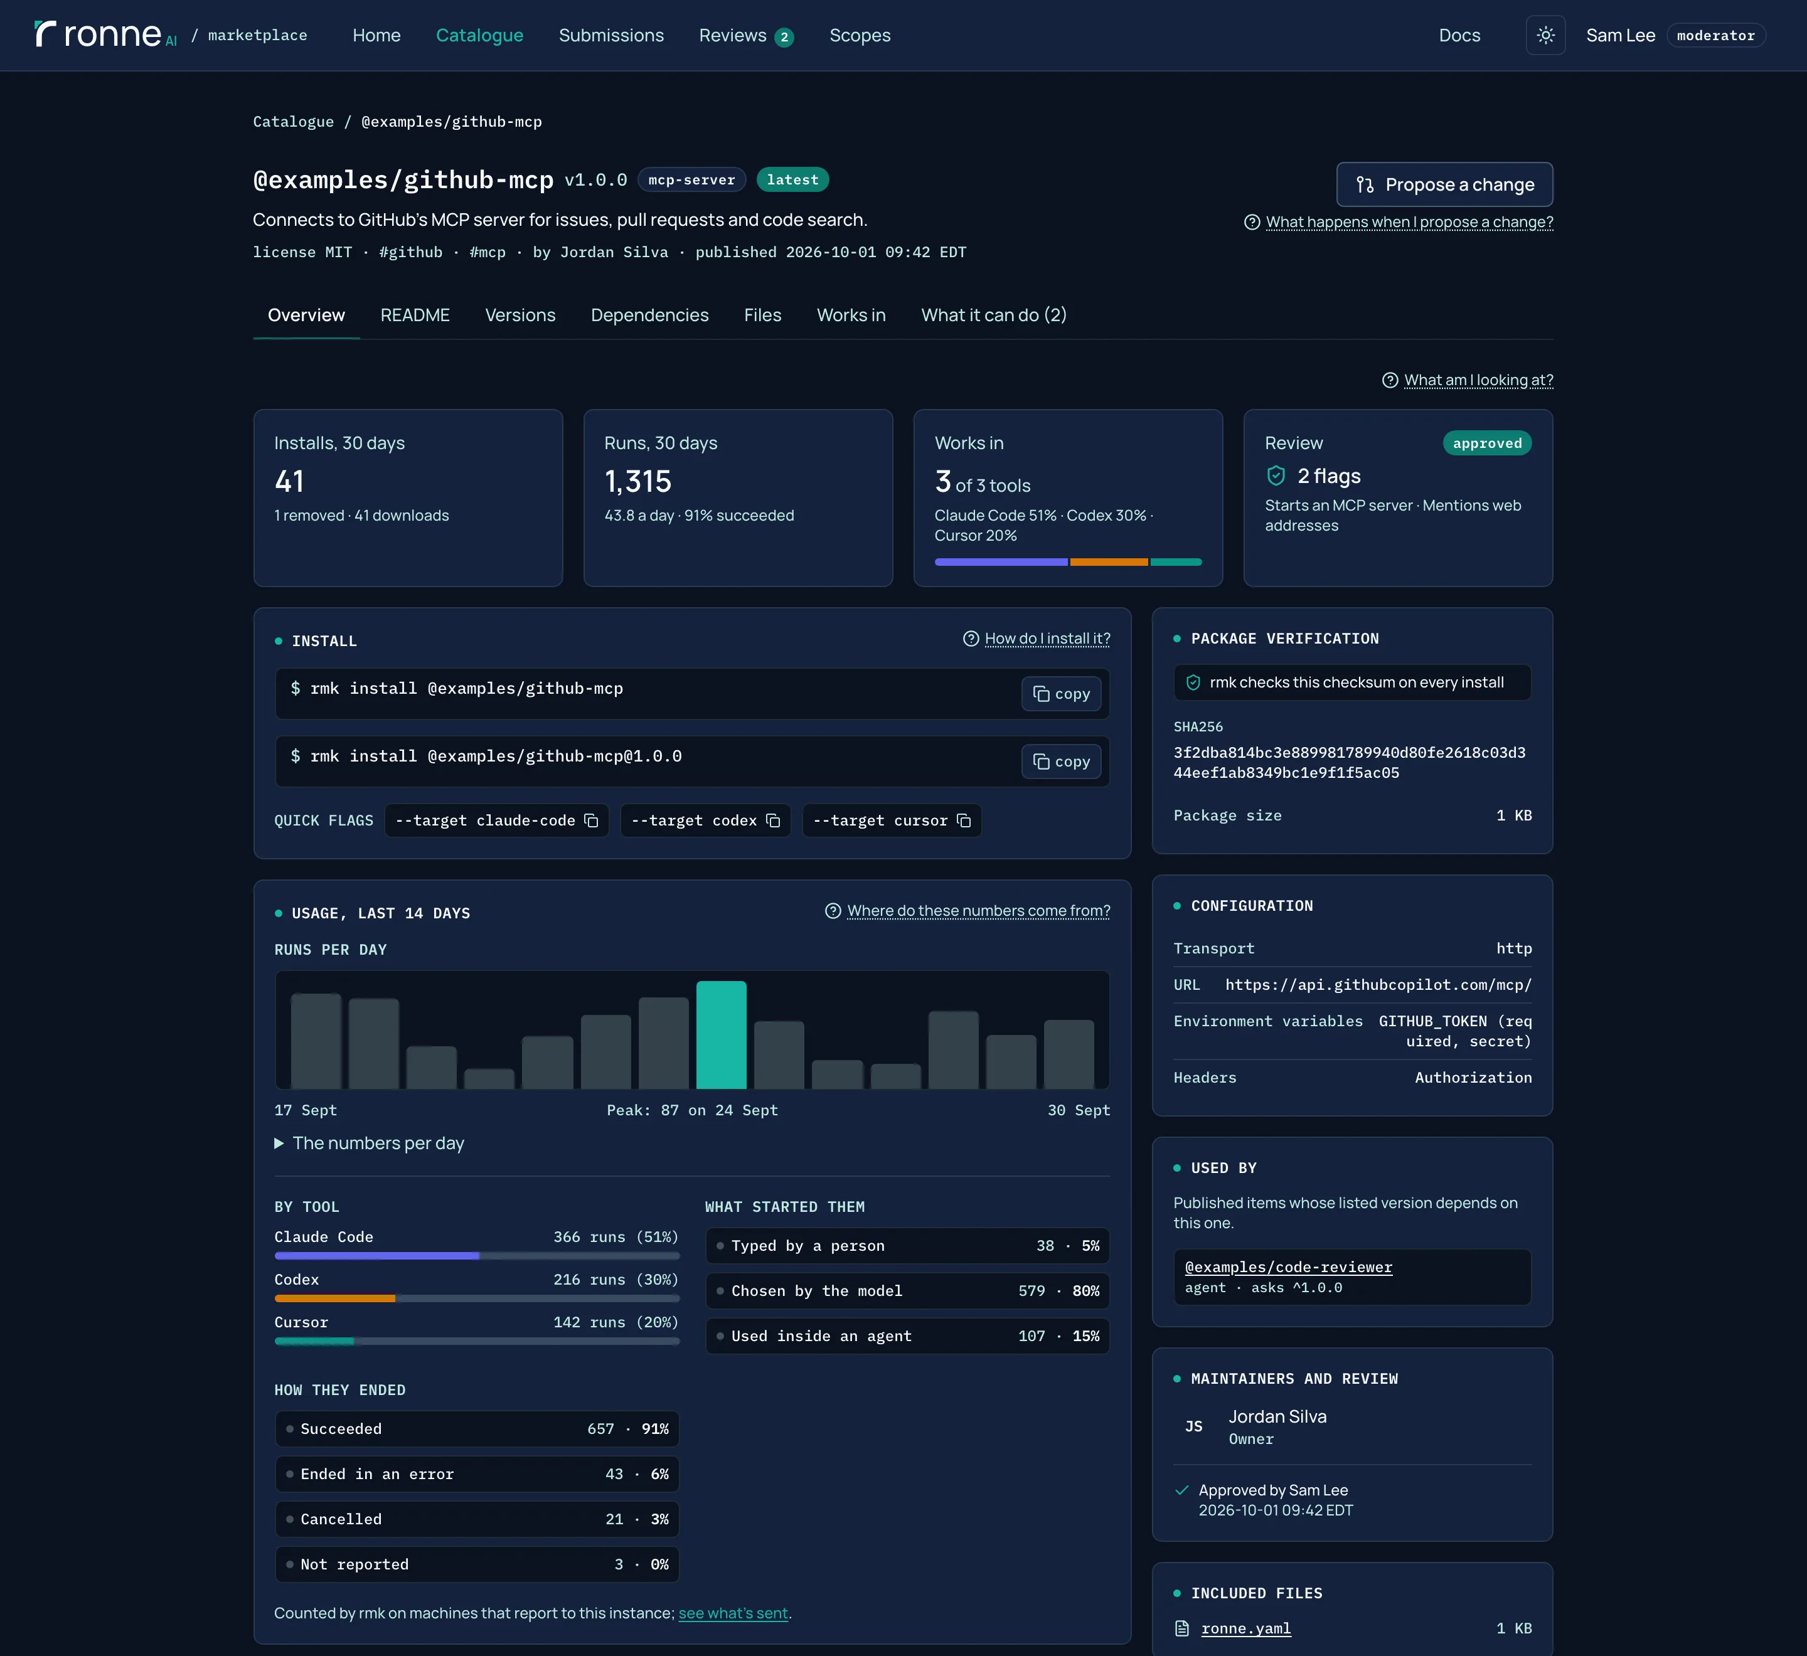Image resolution: width=1807 pixels, height=1656 pixels.
Task: Click the help icon beside 'What am I looking at?'
Action: pos(1390,380)
